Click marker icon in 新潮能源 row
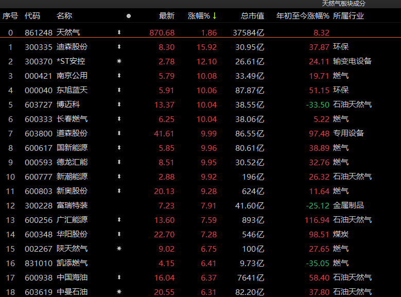Image resolution: width=401 pixels, height=297 pixels. (x=119, y=177)
